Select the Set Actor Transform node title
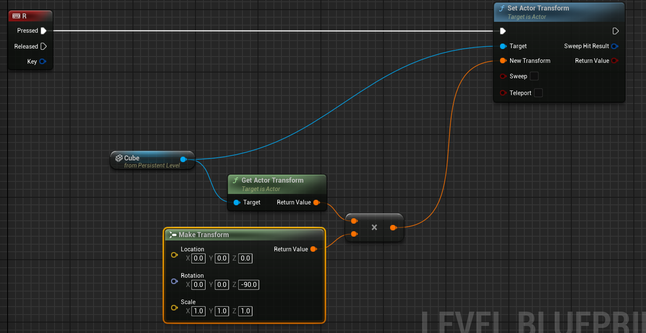 click(x=538, y=8)
